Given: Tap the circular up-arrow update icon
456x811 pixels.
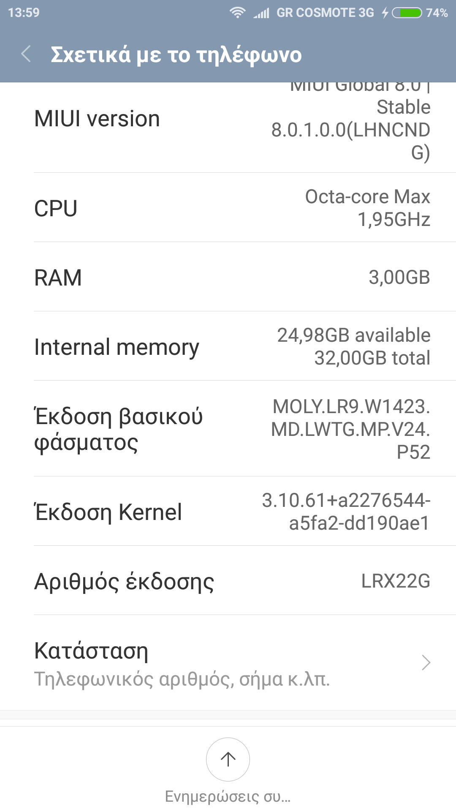Looking at the screenshot, I should 228,759.
